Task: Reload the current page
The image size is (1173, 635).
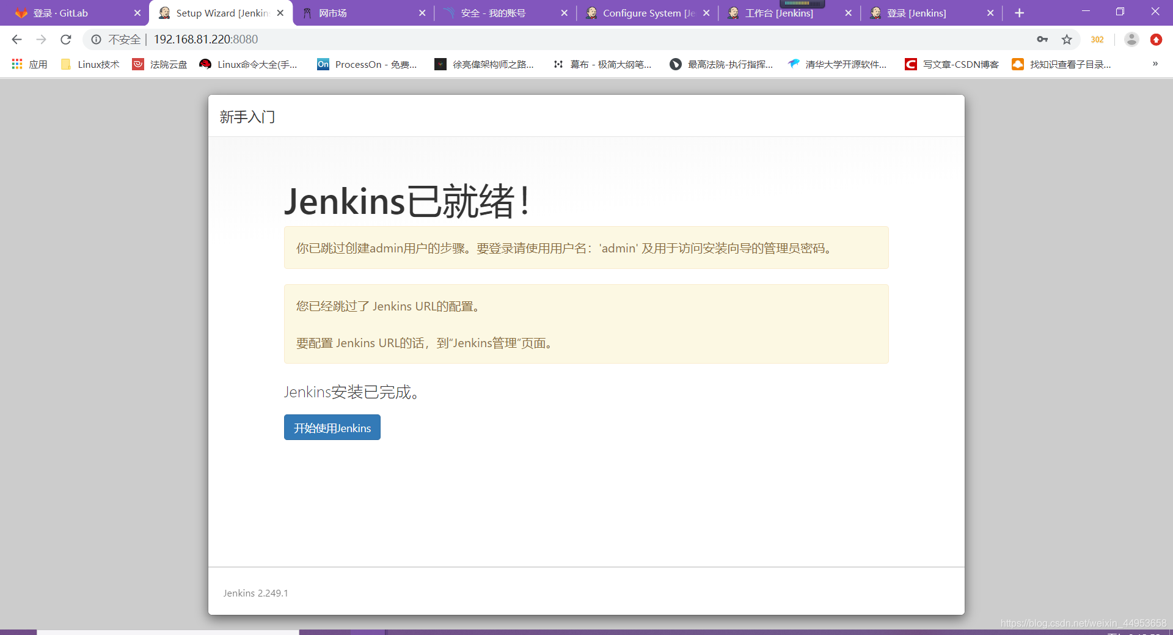Action: (66, 40)
